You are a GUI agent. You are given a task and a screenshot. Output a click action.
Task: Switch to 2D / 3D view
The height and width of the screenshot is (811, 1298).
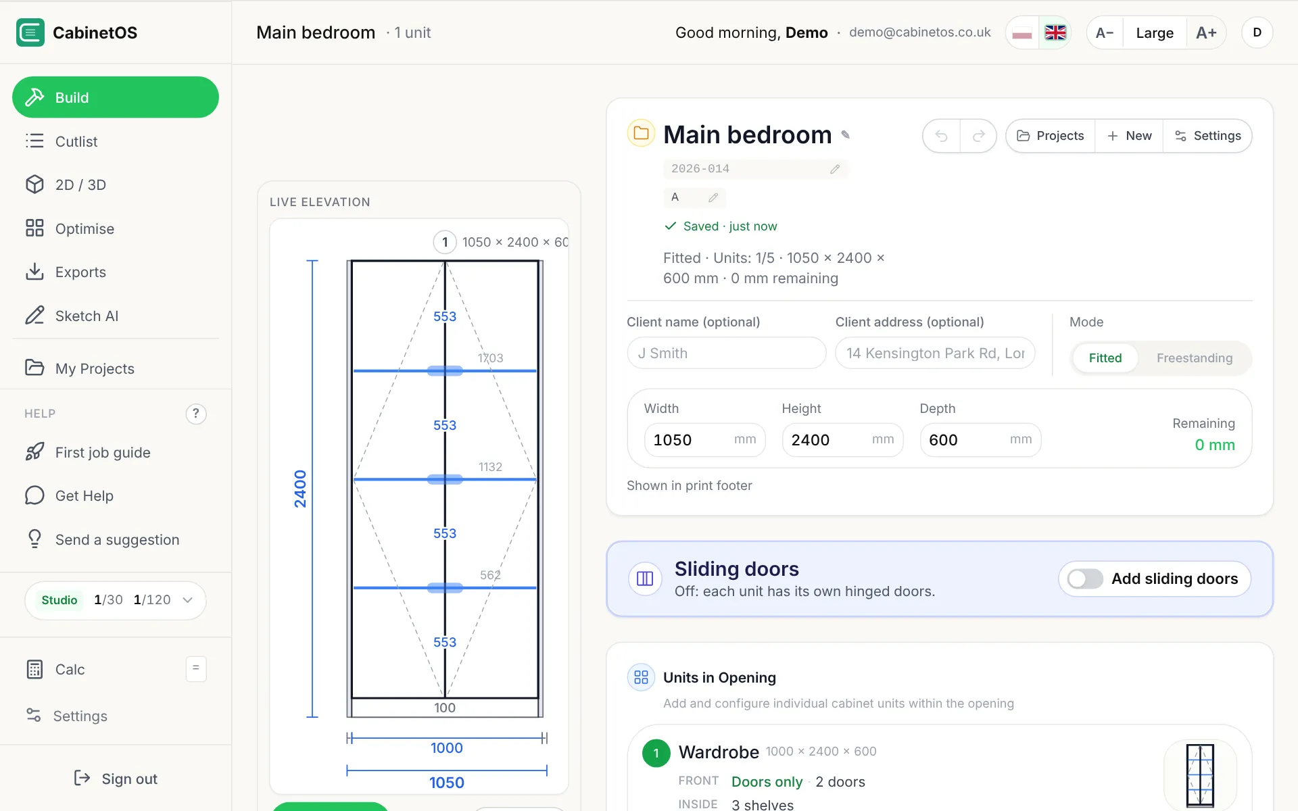116,185
